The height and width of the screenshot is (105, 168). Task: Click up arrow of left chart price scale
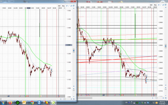pyautogui.click(x=74, y=8)
